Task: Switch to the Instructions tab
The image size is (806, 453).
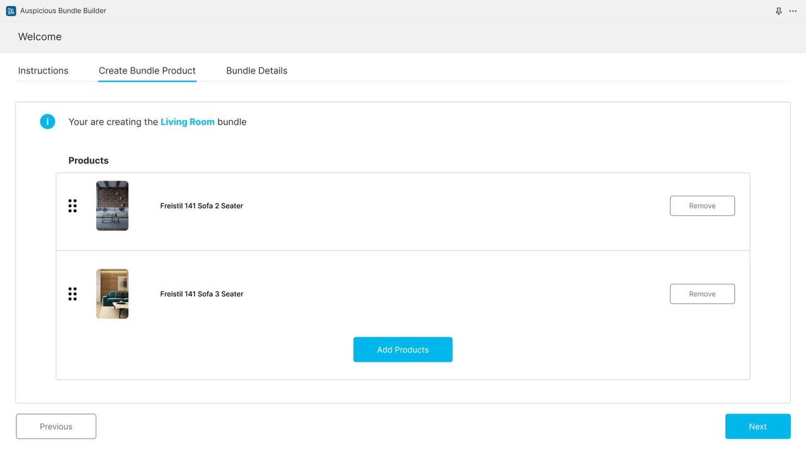Action: tap(43, 70)
